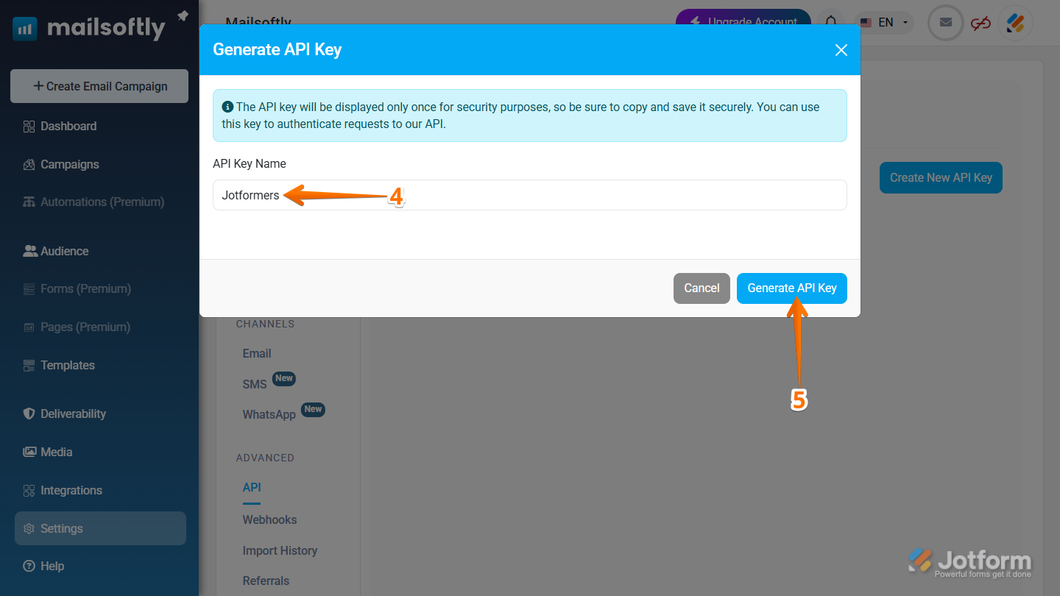The image size is (1060, 596).
Task: Open the Dashboard from the sidebar
Action: click(67, 126)
